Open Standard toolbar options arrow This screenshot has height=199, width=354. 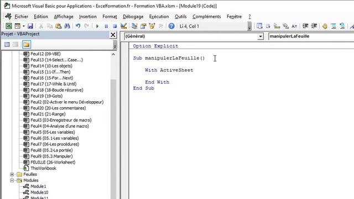click(249, 26)
